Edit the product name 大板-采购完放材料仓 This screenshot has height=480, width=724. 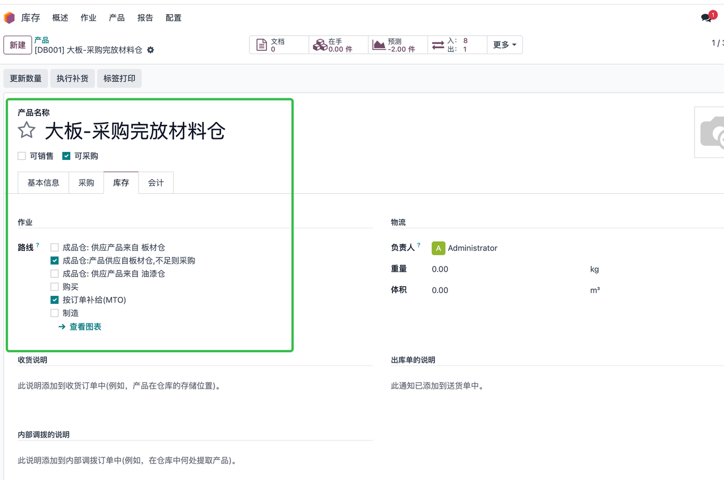(135, 131)
